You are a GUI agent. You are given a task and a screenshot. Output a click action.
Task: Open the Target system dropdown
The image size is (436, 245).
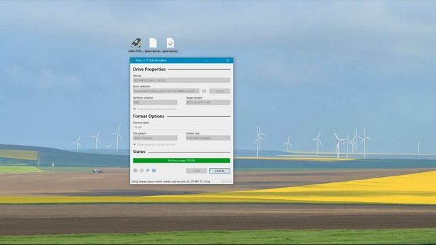click(208, 103)
